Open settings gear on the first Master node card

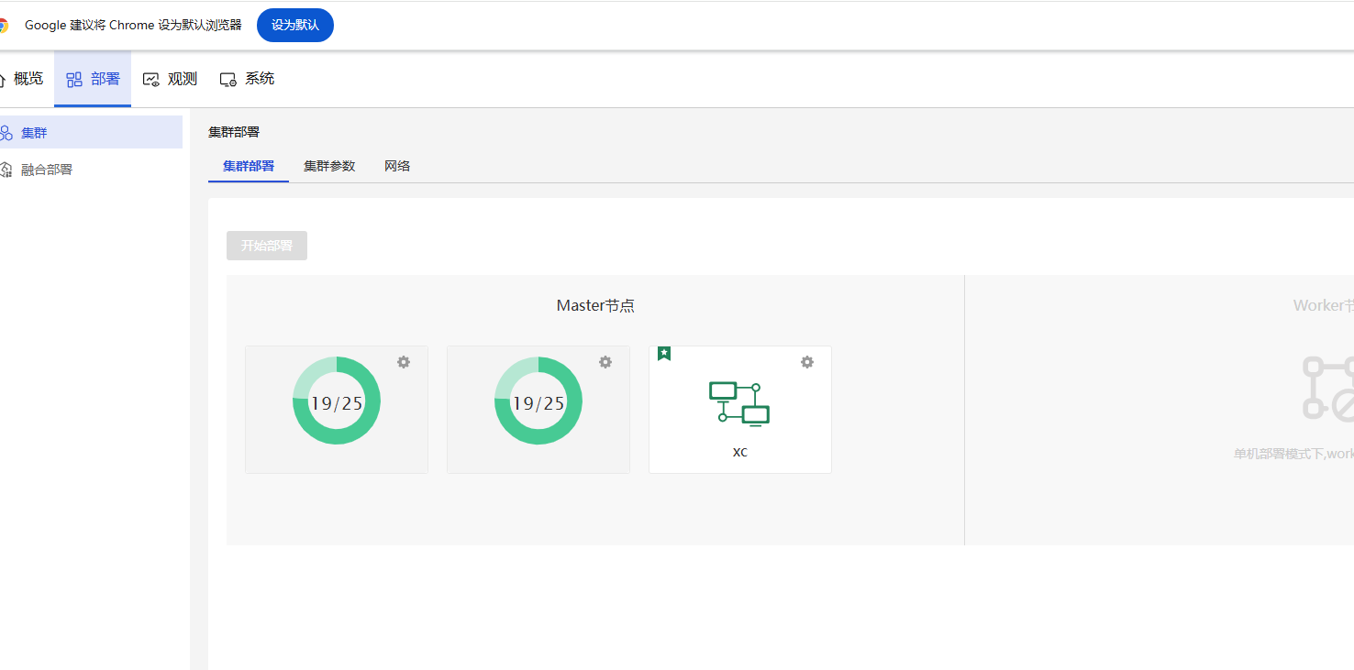[x=404, y=362]
